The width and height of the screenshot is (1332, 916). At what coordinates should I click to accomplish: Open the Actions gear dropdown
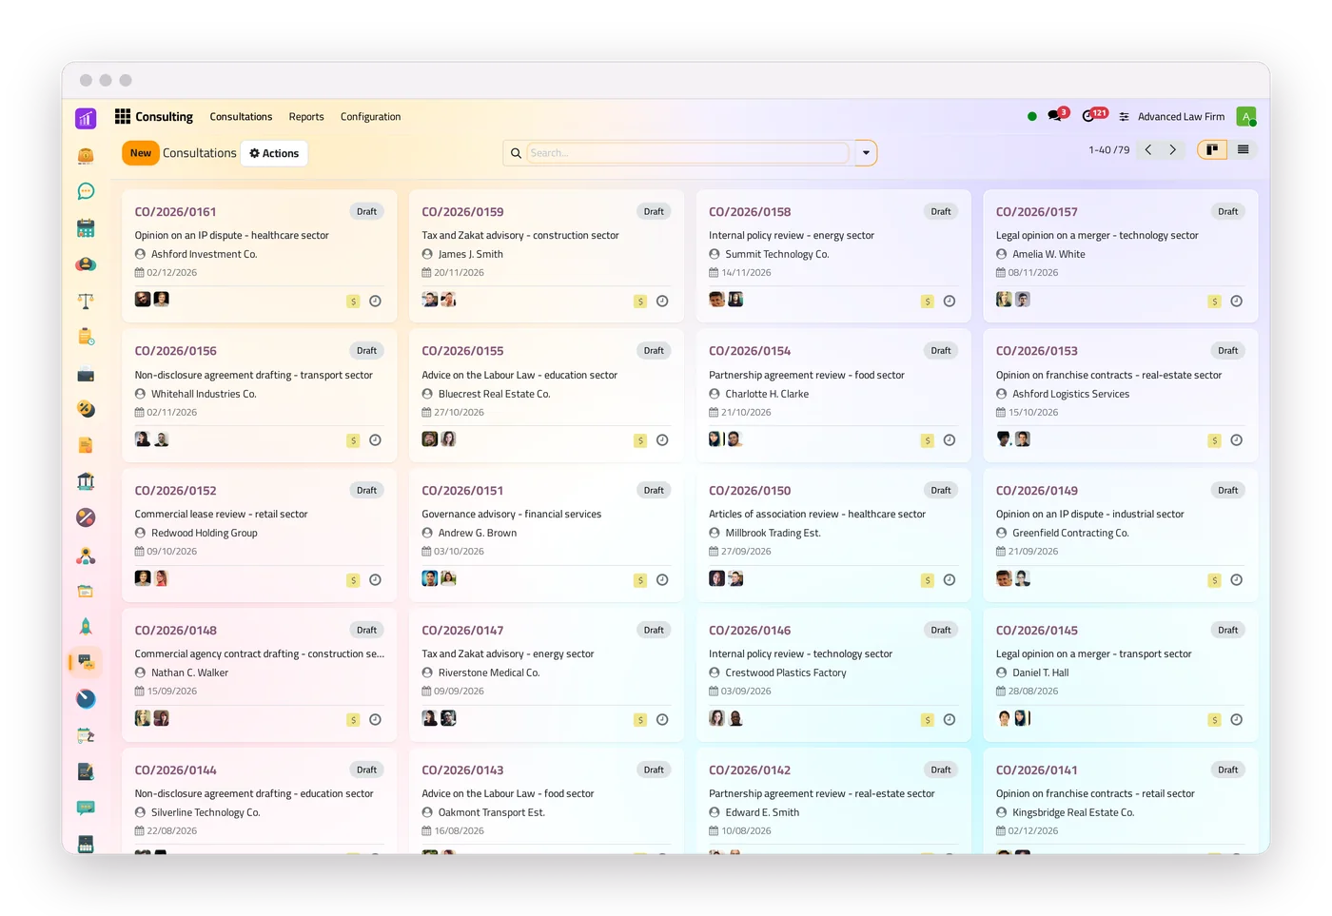point(274,153)
